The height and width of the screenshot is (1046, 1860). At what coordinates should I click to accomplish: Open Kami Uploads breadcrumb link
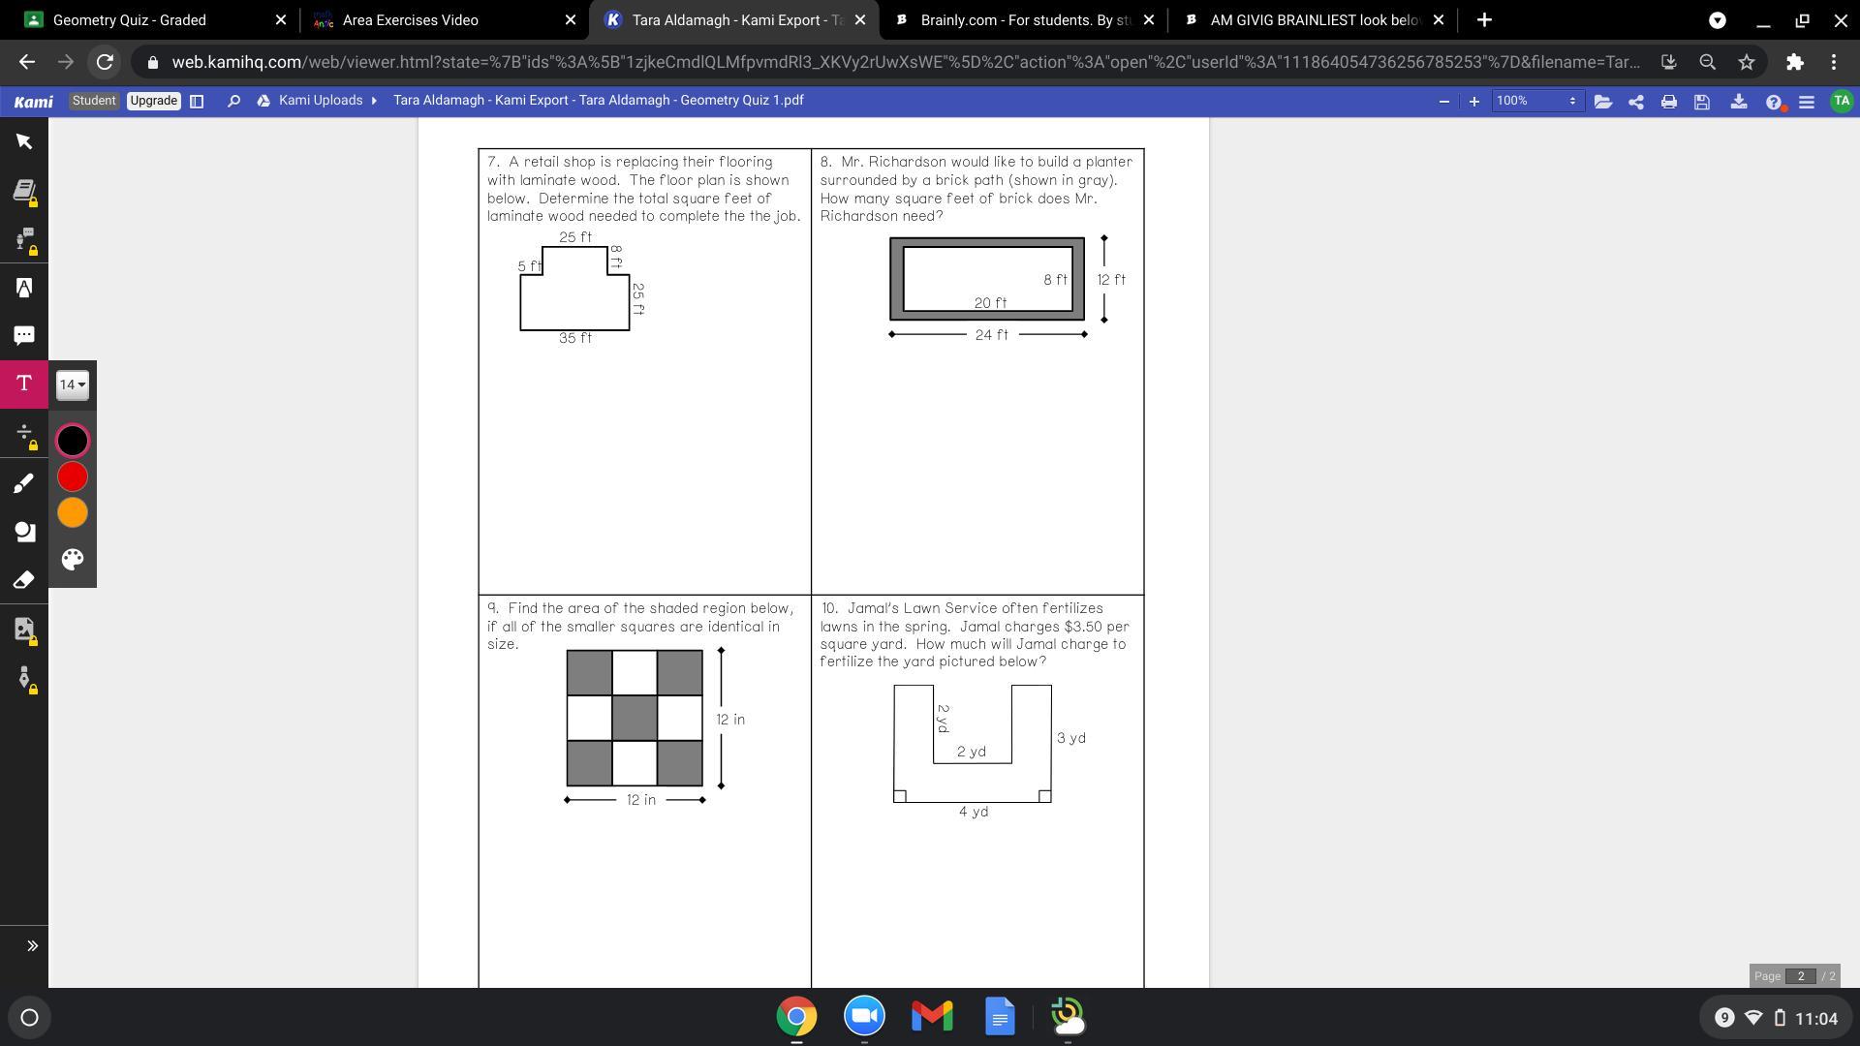point(320,101)
